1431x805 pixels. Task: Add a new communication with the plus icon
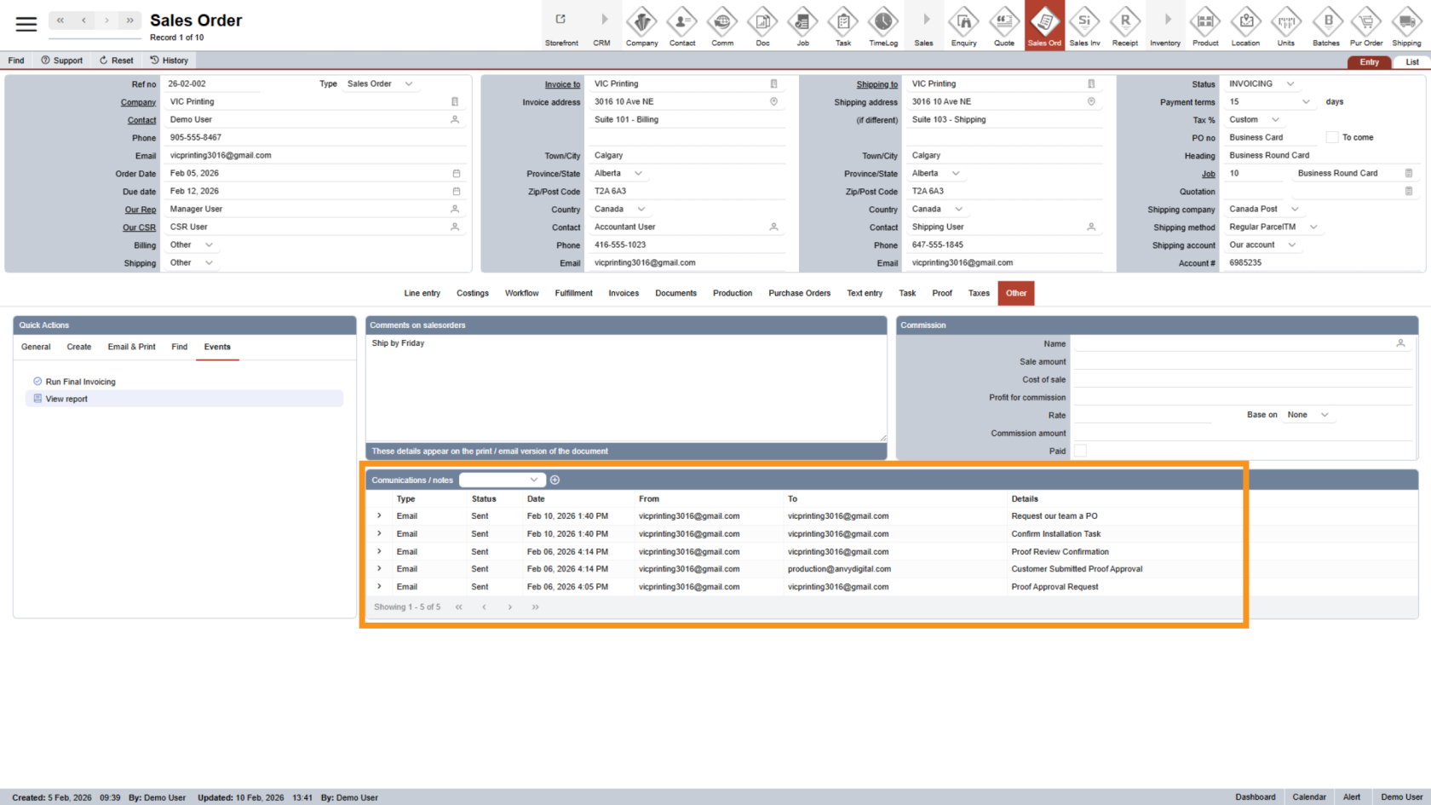tap(555, 480)
